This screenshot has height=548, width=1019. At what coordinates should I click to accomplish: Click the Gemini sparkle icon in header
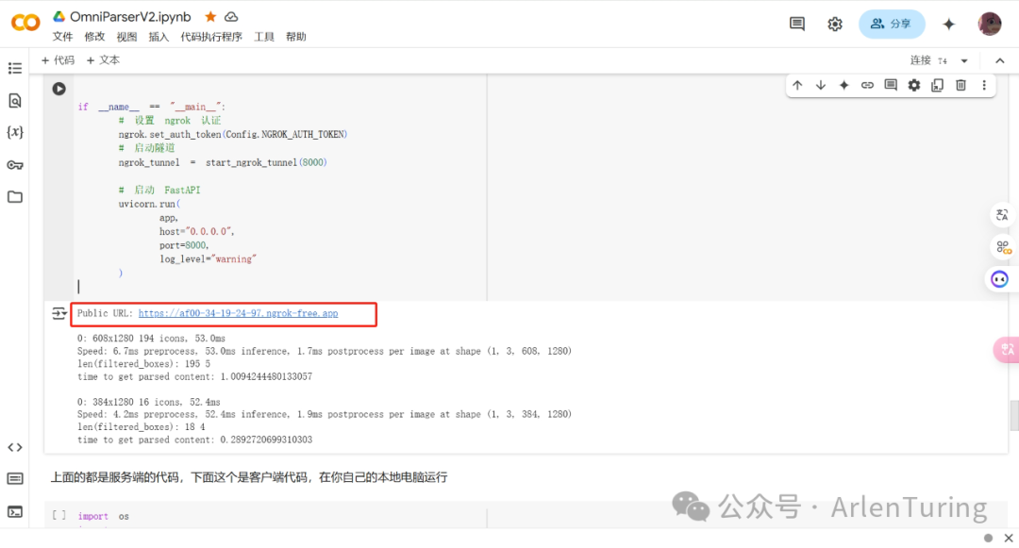tap(949, 24)
